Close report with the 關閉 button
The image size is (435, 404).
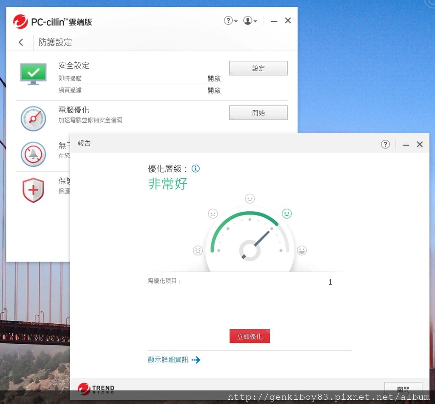click(x=403, y=389)
